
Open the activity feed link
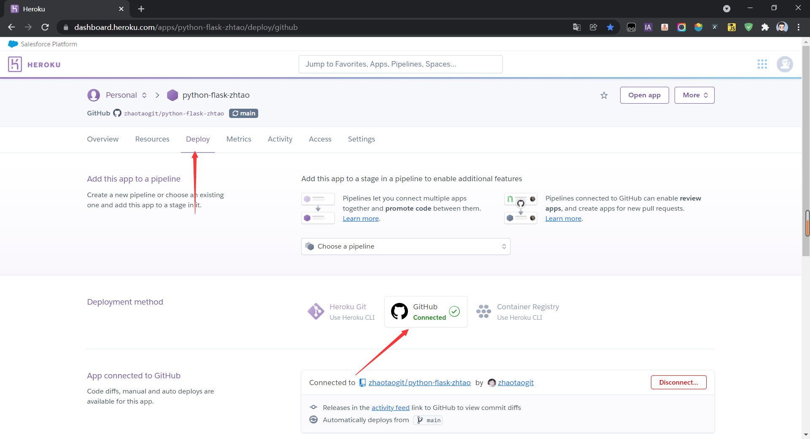click(x=390, y=407)
